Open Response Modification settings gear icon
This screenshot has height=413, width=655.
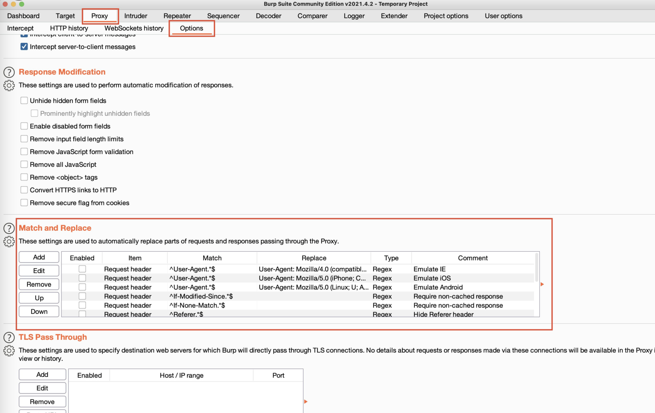click(x=9, y=85)
